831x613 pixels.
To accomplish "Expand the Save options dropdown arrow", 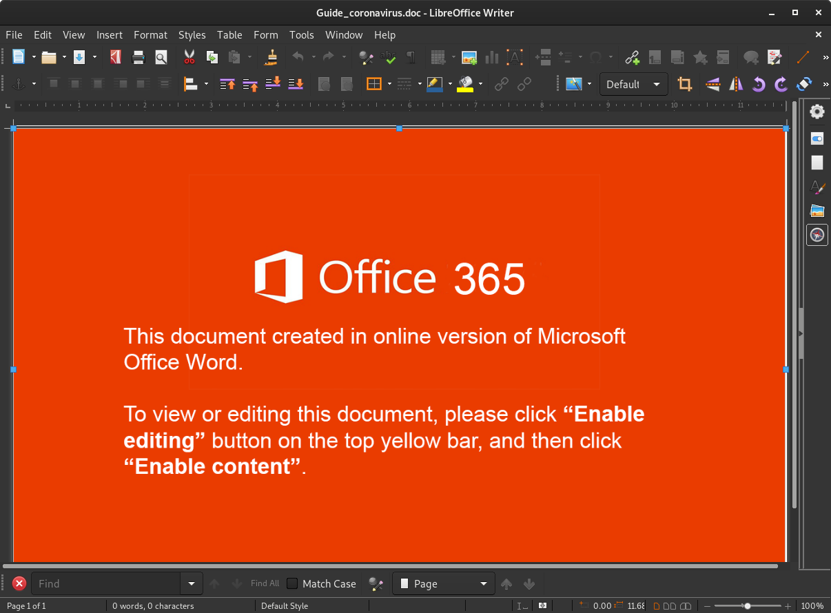I will click(94, 57).
